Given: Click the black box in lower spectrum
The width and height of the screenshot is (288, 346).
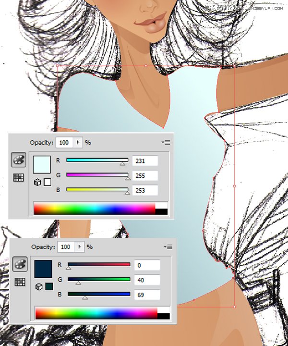Looking at the screenshot, I should coord(164,316).
